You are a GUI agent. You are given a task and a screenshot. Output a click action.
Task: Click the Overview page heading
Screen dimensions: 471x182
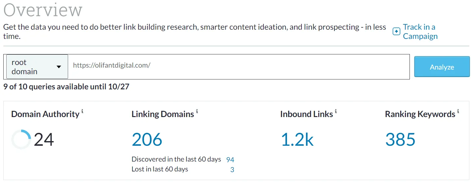pos(43,10)
